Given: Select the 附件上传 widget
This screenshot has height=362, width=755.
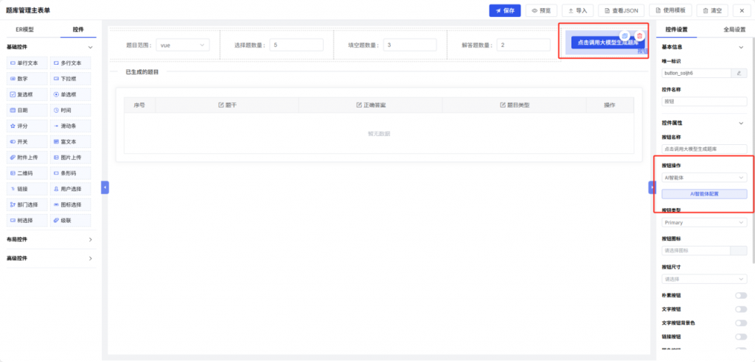Looking at the screenshot, I should 27,157.
